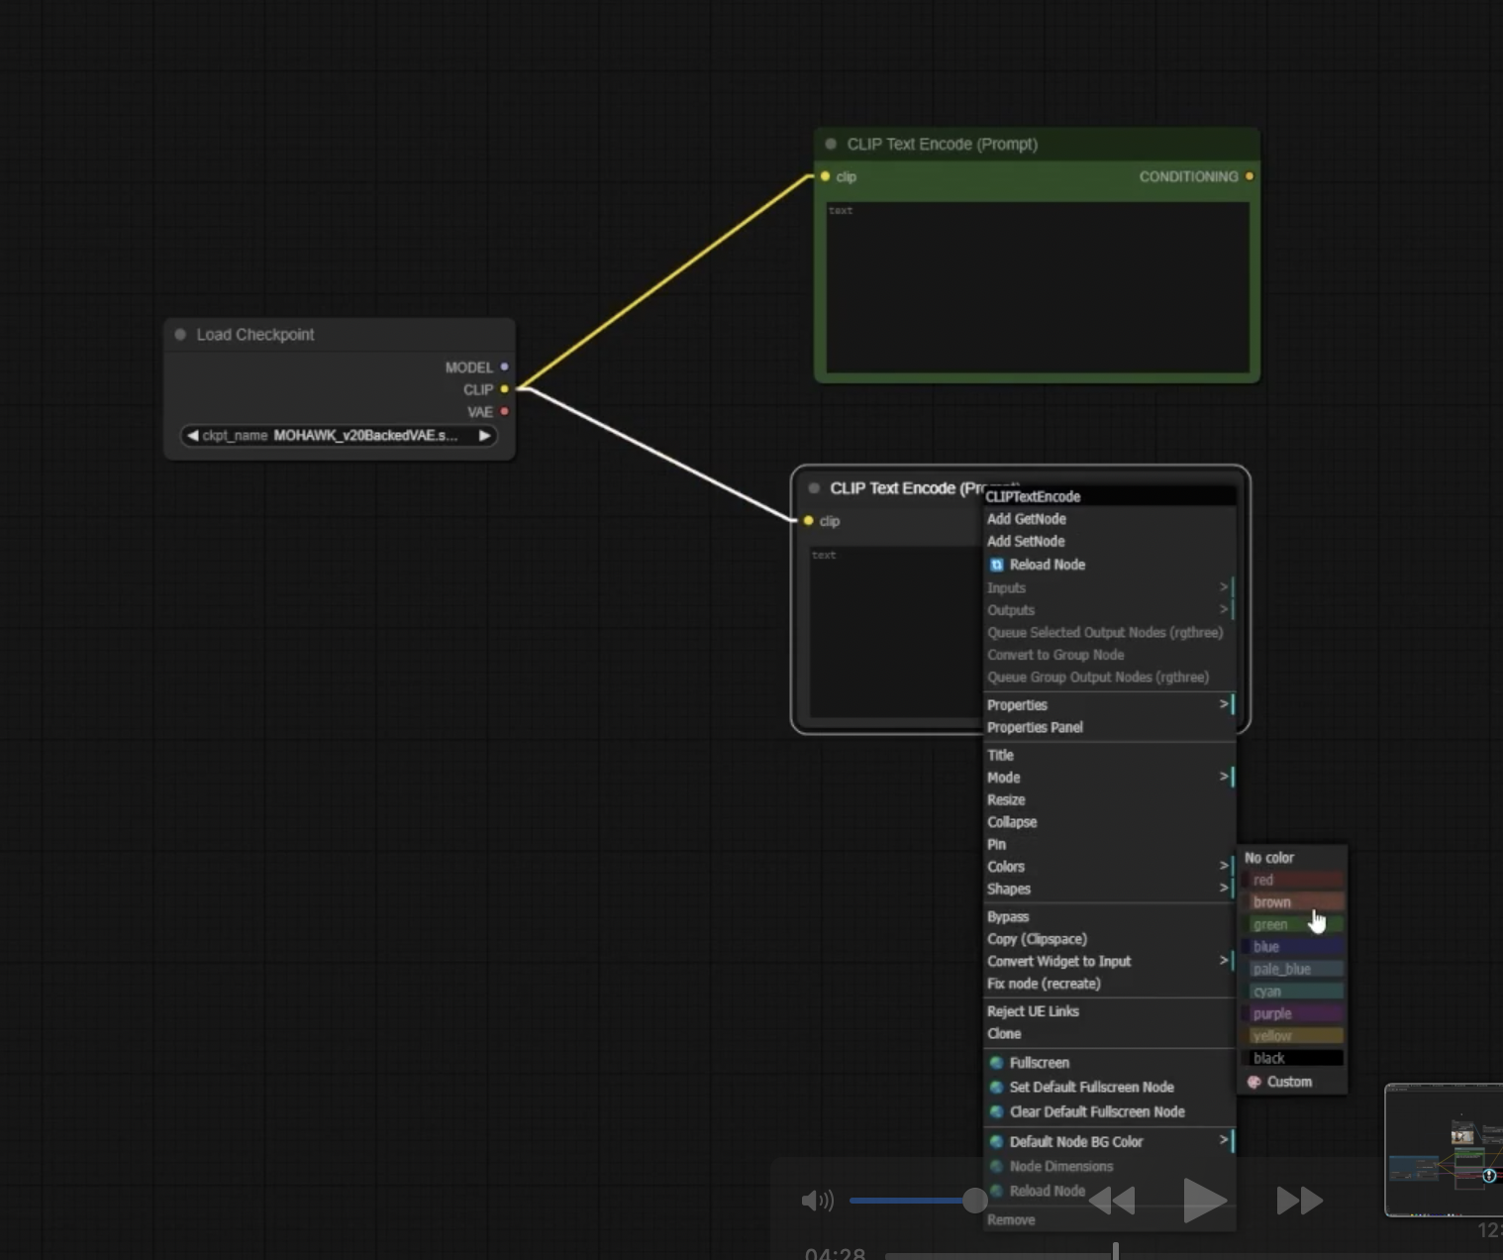
Task: Click the CLIP output socket on Load Checkpoint
Action: (504, 389)
